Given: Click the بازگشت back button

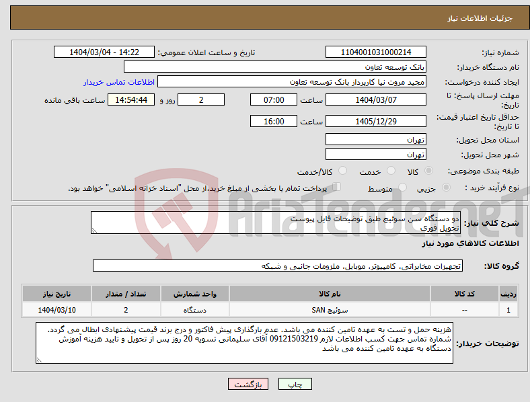Looking at the screenshot, I should pyautogui.click(x=248, y=384).
